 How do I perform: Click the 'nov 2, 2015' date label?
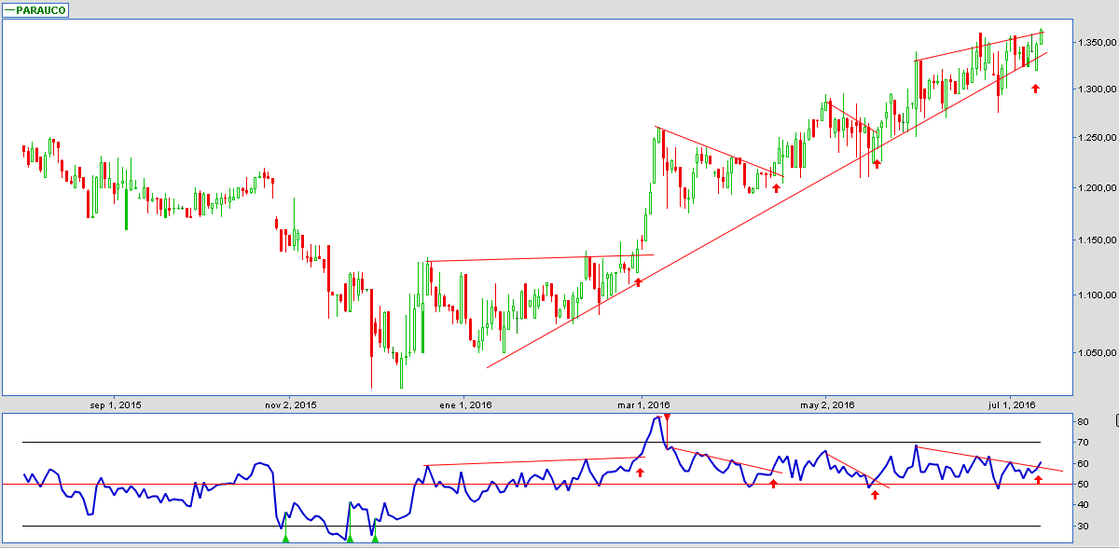(290, 404)
